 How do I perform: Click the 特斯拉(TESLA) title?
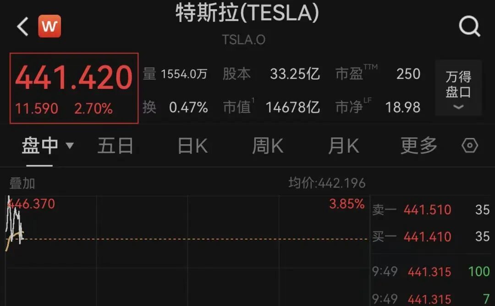point(247,14)
